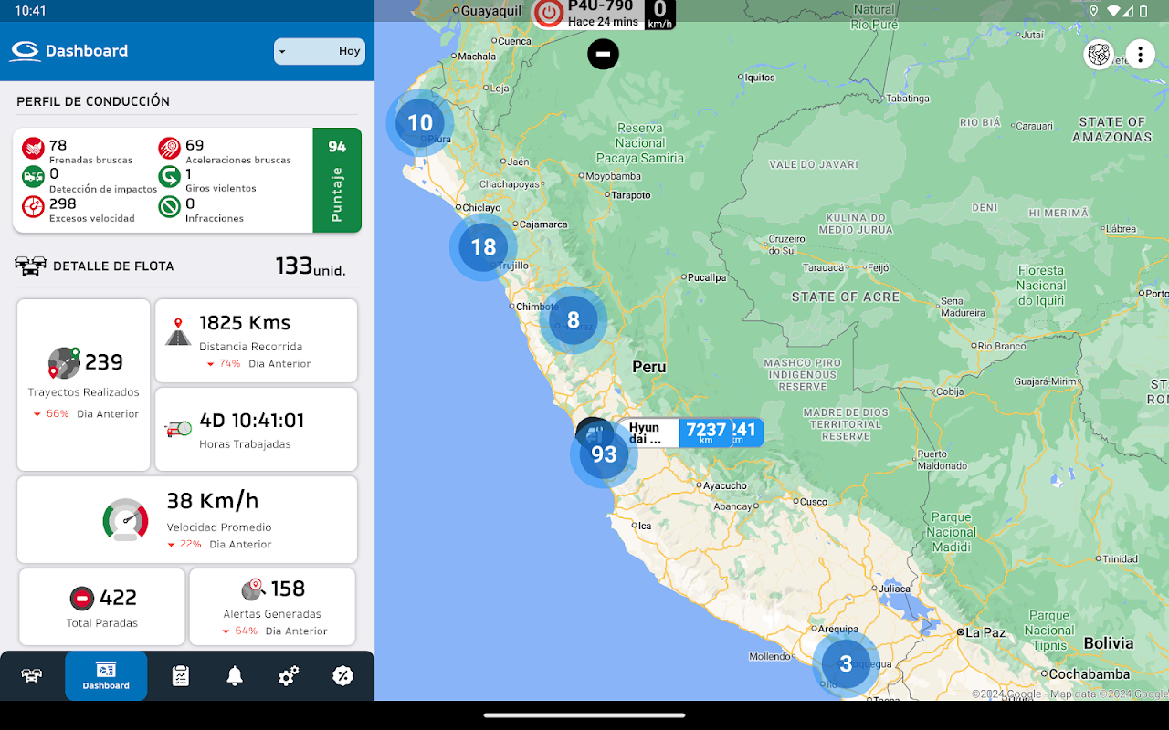
Task: Open the Alertas Generadas card
Action: [x=272, y=607]
